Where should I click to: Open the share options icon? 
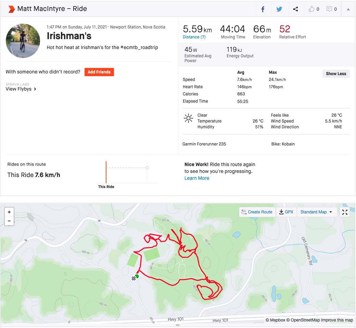click(x=296, y=9)
